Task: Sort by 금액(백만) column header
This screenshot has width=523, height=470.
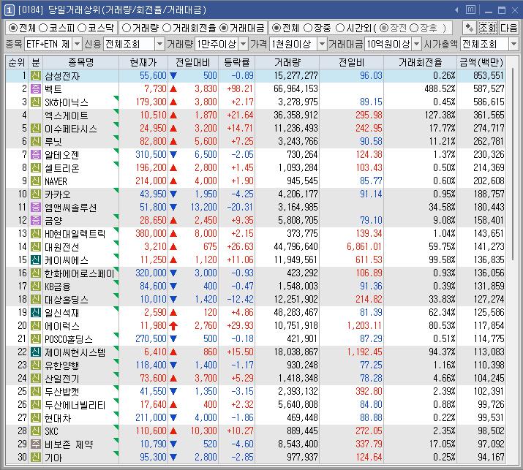Action: (x=481, y=62)
